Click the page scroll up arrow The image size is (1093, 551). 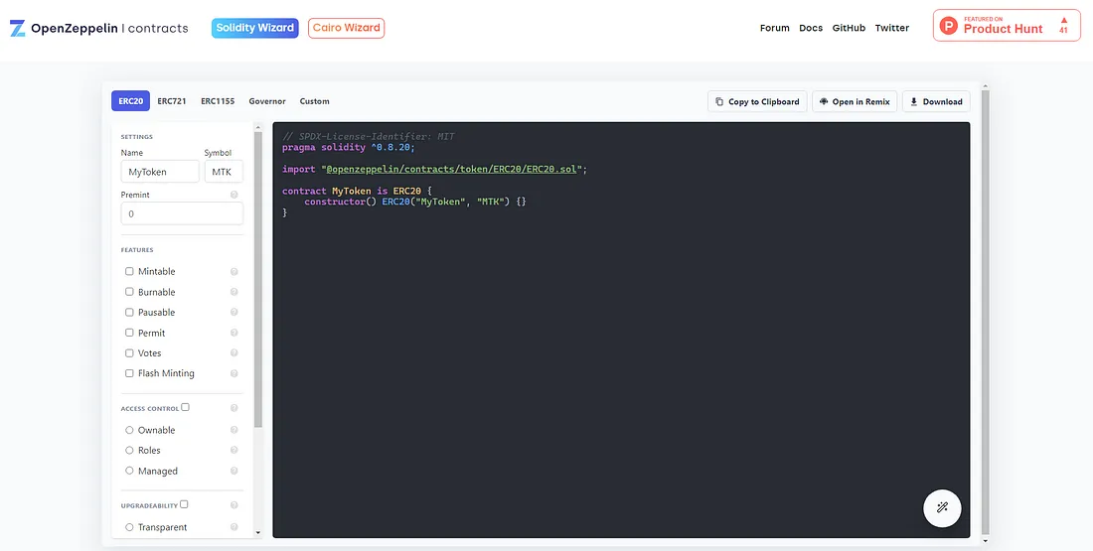tap(985, 85)
